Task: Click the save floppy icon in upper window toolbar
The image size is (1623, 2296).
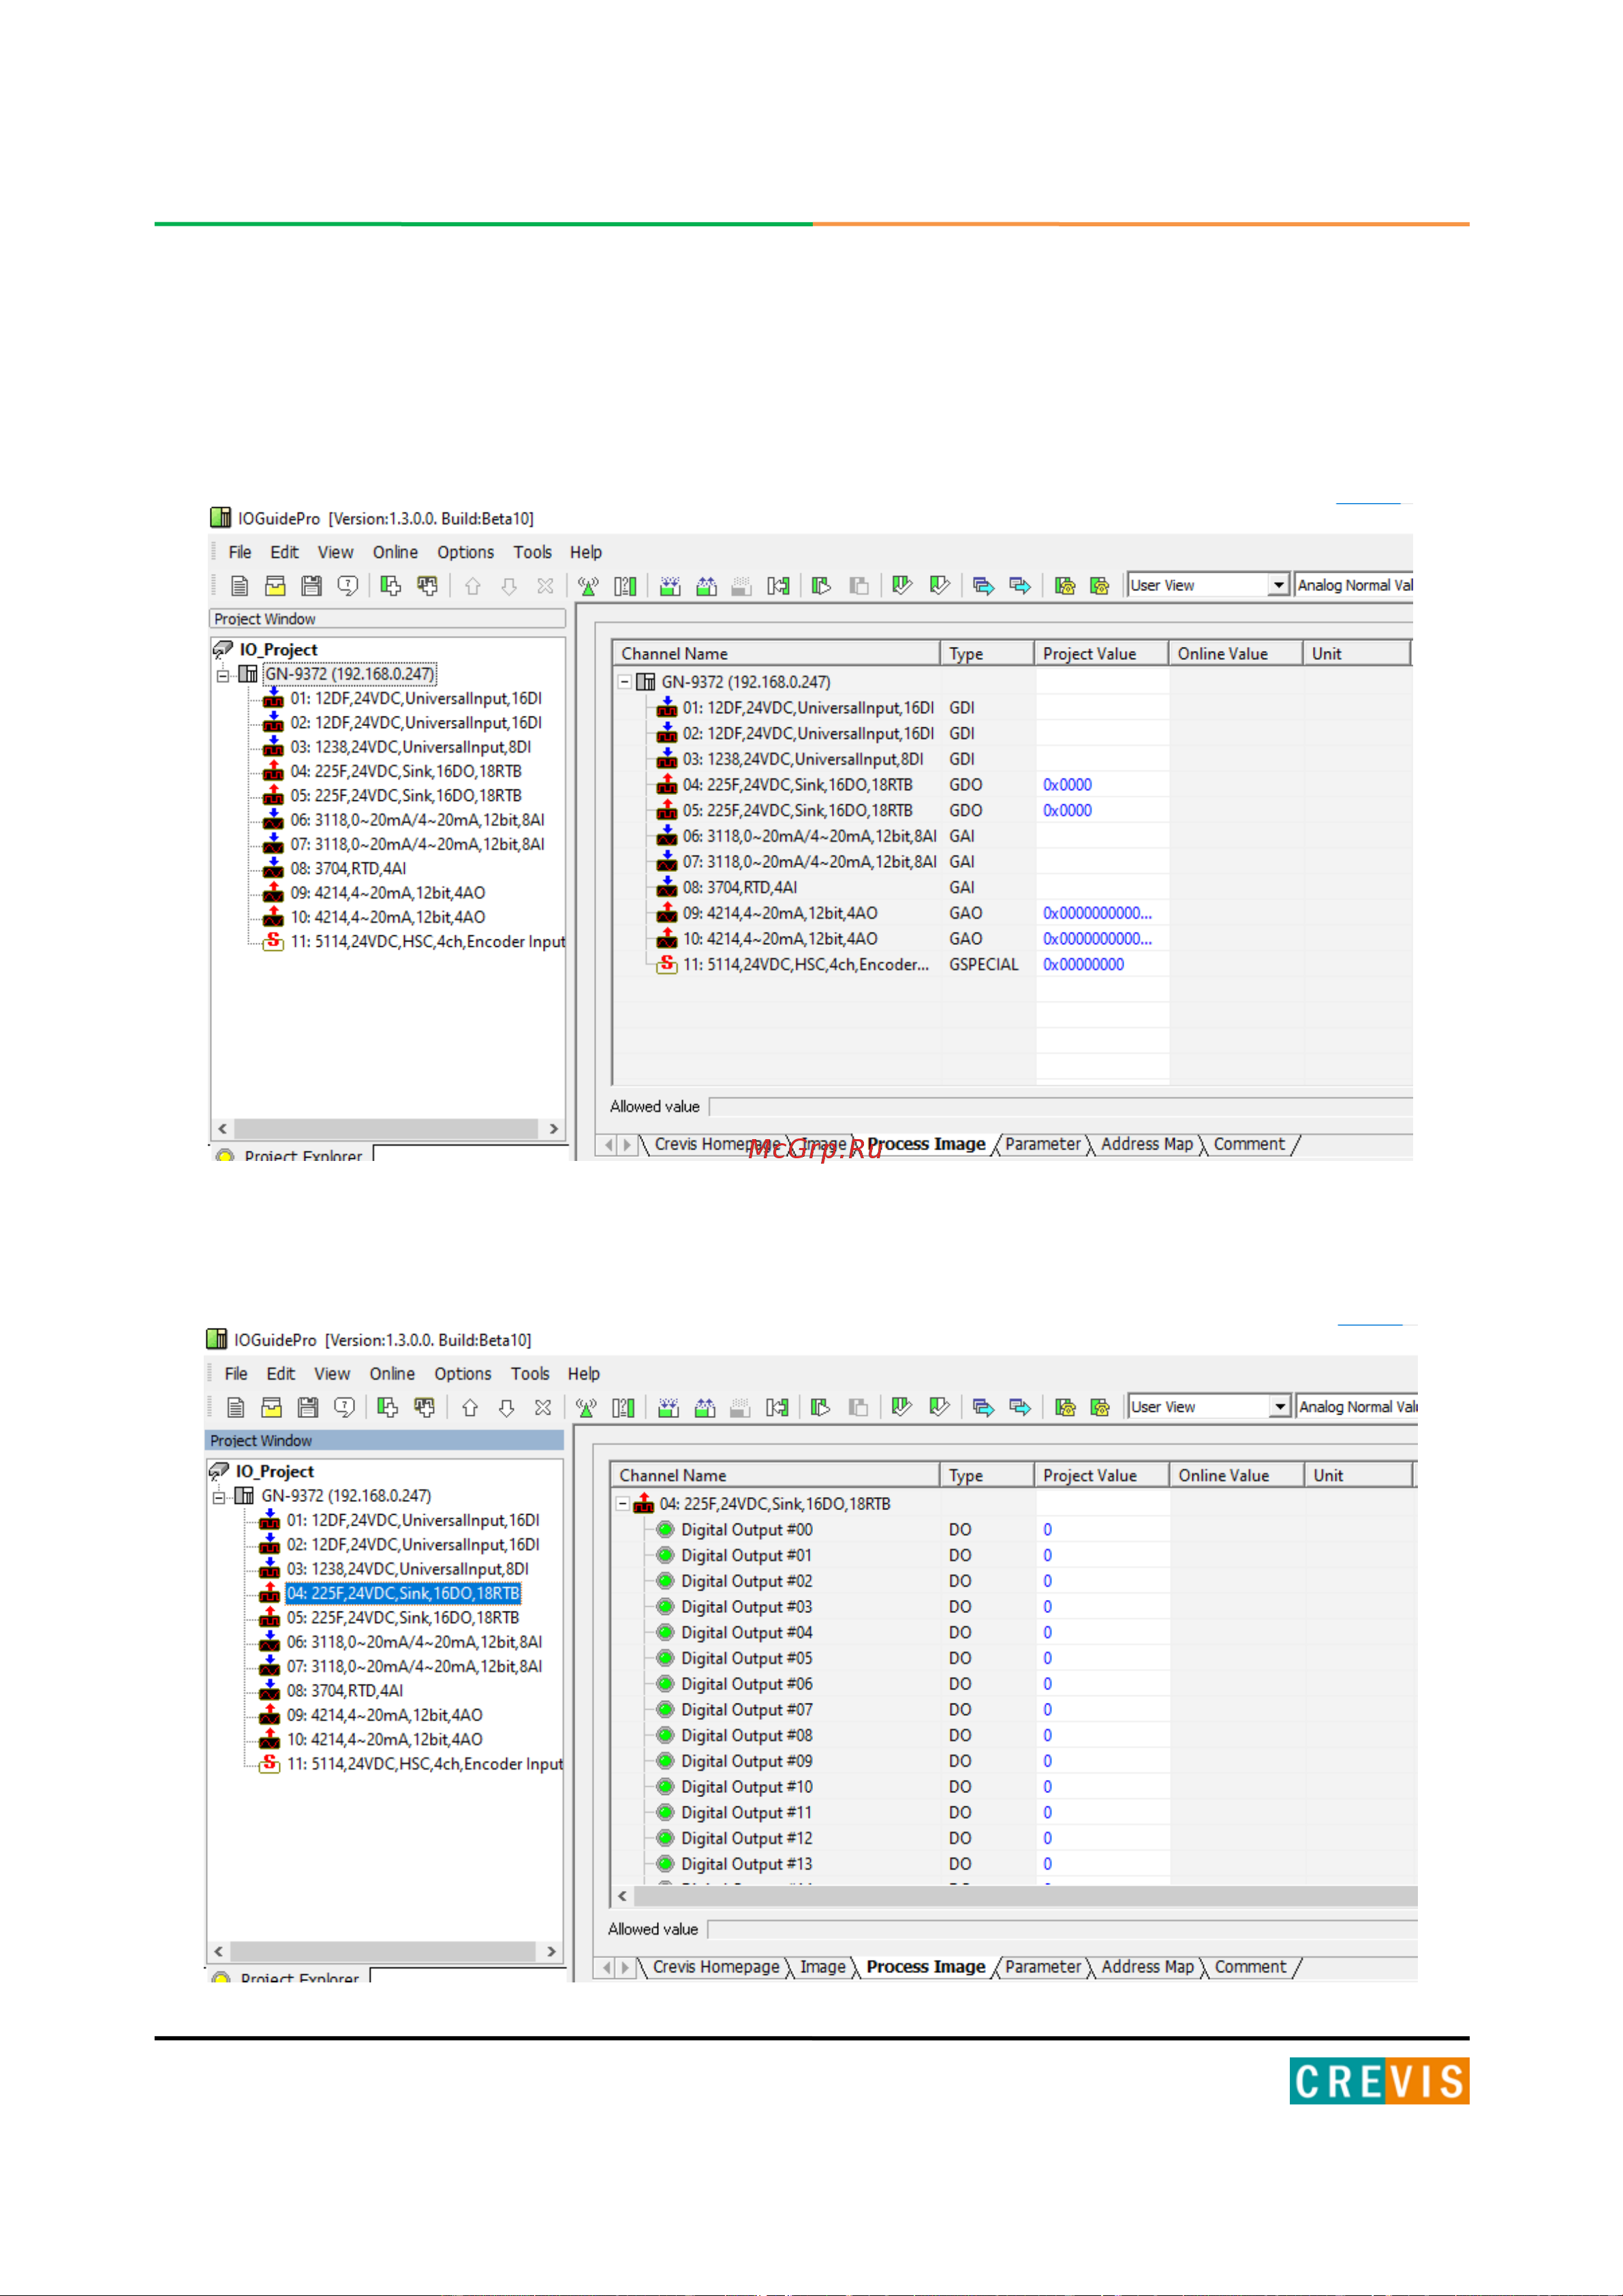Action: [312, 586]
